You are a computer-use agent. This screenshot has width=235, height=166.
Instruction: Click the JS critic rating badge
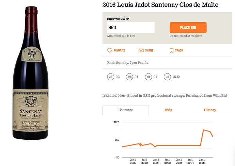pos(110,77)
